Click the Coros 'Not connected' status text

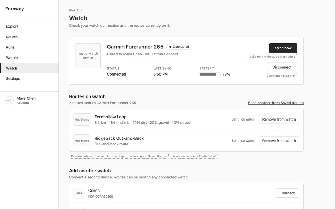tap(100, 196)
